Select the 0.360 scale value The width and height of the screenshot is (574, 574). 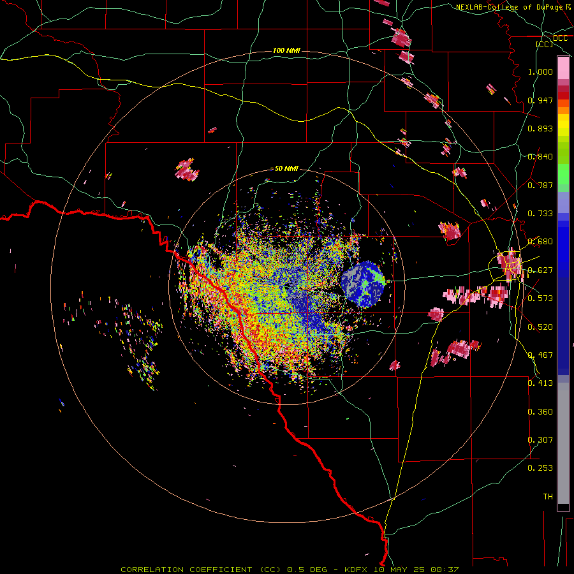click(540, 412)
